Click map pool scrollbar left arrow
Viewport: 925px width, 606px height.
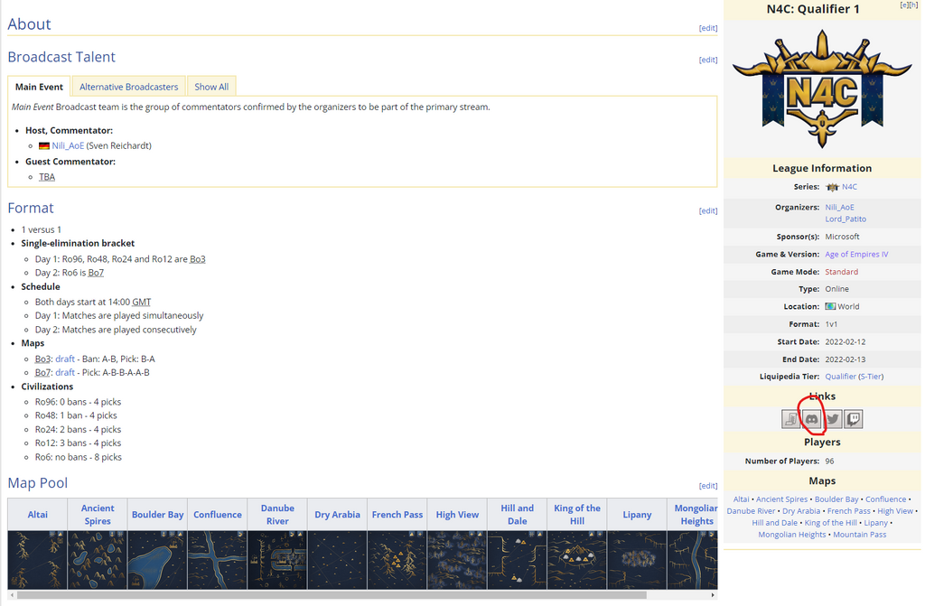click(x=12, y=595)
